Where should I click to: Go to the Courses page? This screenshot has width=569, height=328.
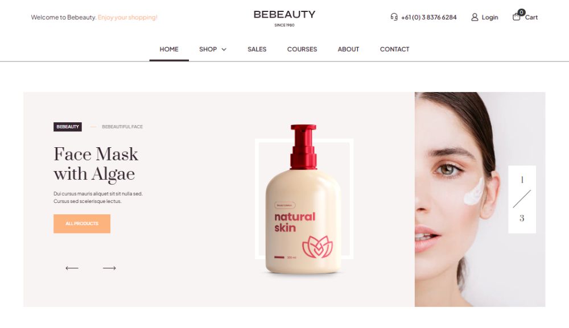click(x=302, y=49)
